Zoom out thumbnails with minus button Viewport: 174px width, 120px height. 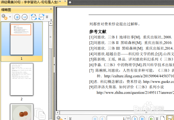pos(25,17)
